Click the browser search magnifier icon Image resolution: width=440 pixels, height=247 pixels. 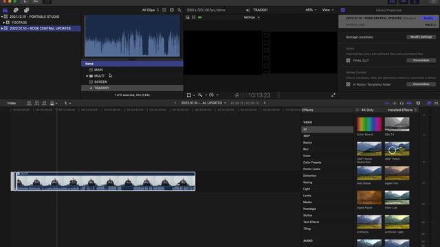pyautogui.click(x=179, y=10)
